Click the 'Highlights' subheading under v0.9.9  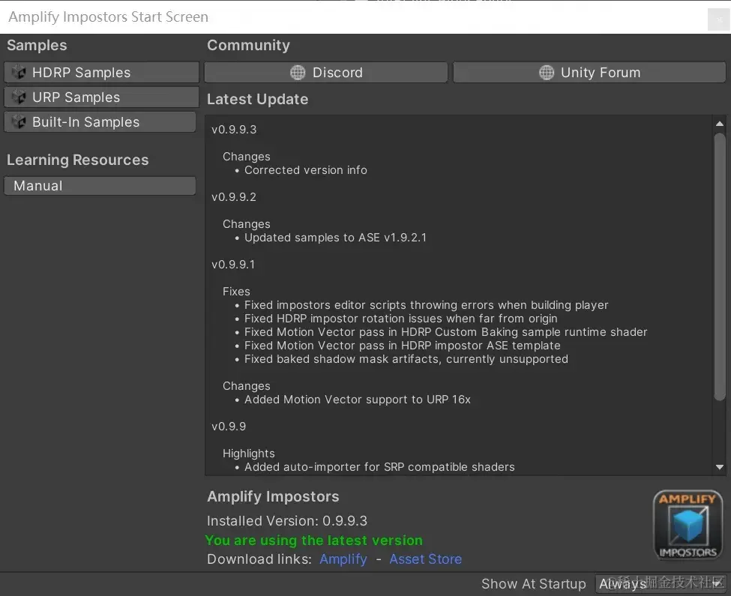(248, 454)
